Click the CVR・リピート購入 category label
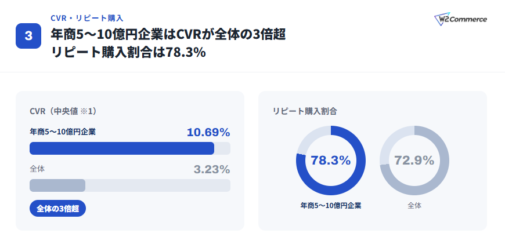Screen dimensions: 505x248 (x=87, y=18)
